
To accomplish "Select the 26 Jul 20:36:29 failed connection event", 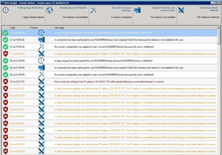I will [x=110, y=151].
